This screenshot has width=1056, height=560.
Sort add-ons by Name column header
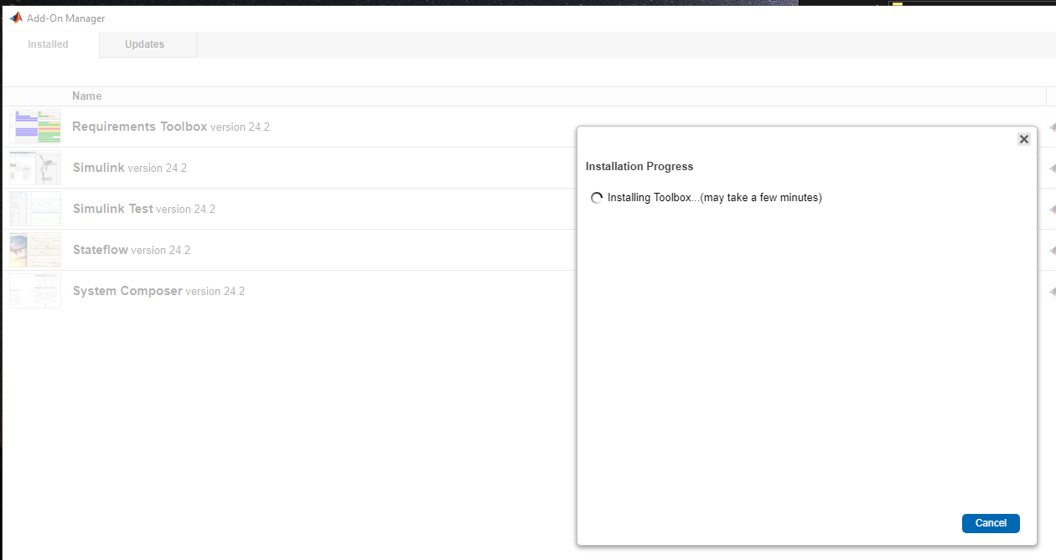tap(87, 96)
